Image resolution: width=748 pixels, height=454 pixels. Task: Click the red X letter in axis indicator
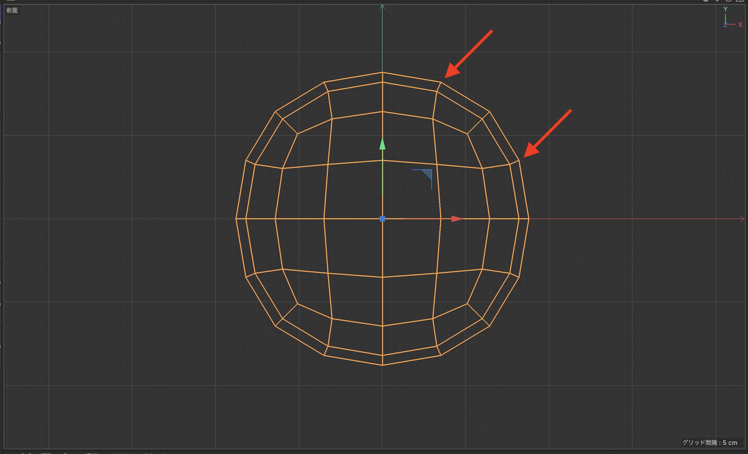coord(740,25)
